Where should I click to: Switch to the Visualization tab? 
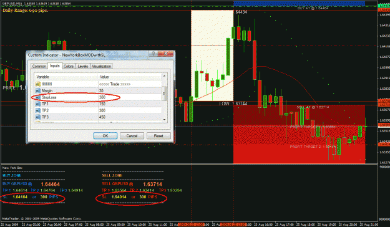(x=102, y=66)
